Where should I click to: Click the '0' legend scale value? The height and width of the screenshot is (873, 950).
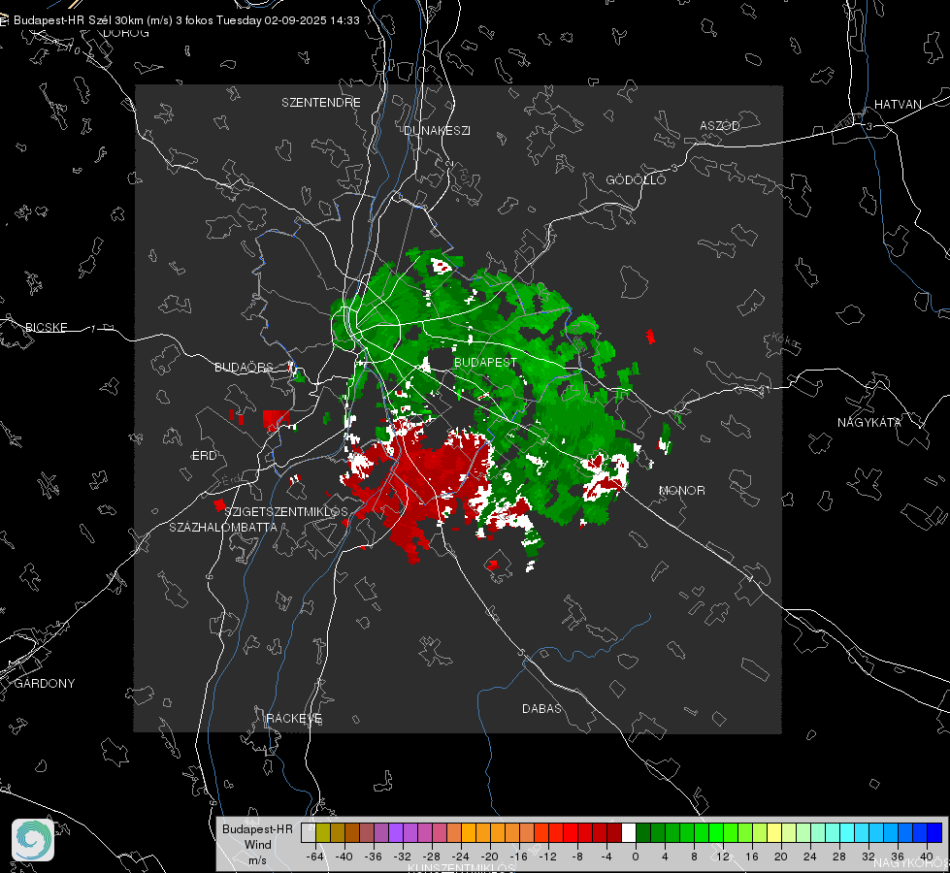(636, 857)
